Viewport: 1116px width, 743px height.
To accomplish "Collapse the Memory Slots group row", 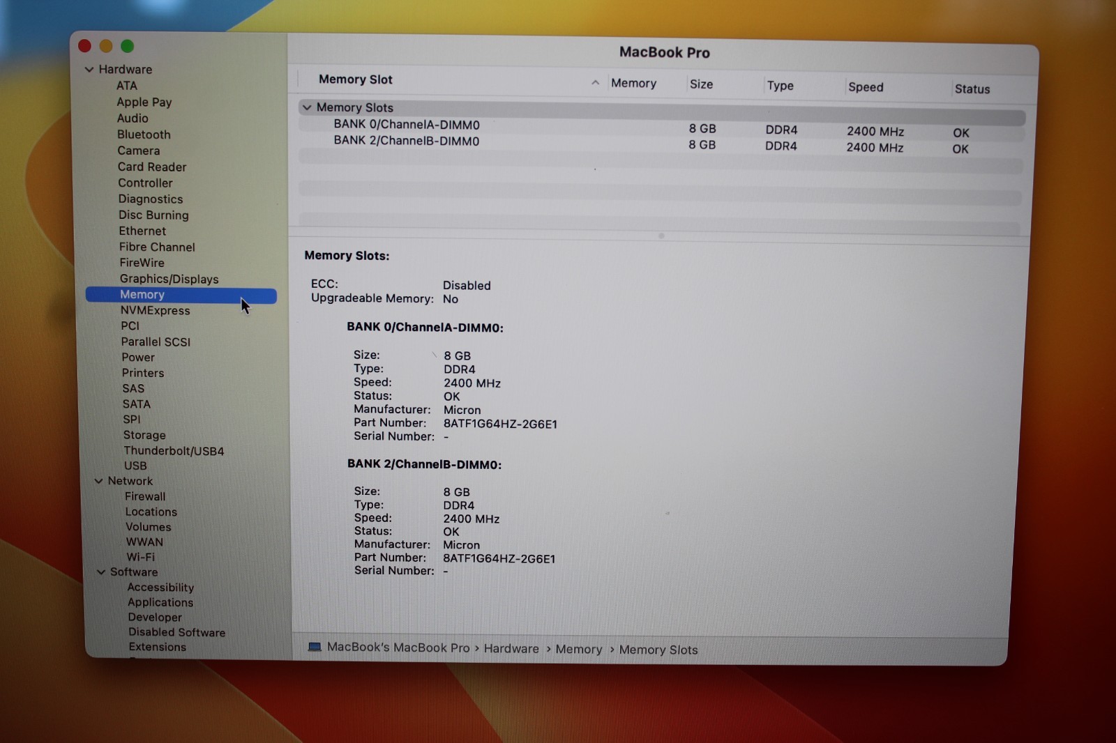I will point(307,107).
